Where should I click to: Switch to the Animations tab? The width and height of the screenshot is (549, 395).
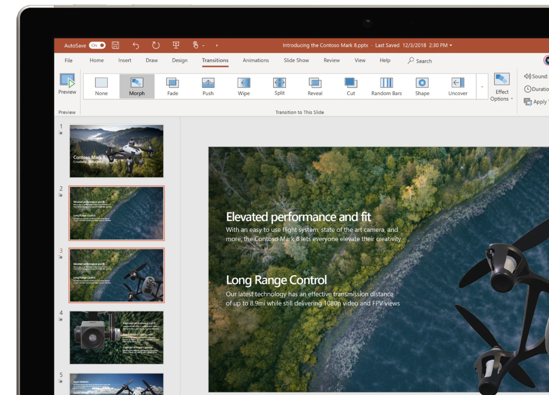(255, 60)
